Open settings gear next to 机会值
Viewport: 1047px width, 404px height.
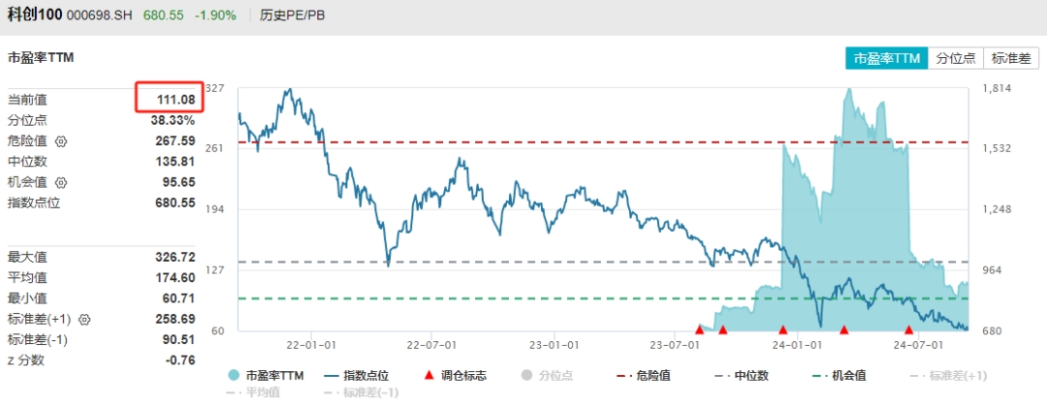61,182
